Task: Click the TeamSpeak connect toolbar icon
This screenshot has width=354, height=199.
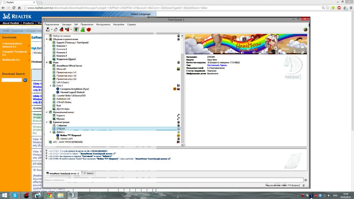Action: coord(48,30)
